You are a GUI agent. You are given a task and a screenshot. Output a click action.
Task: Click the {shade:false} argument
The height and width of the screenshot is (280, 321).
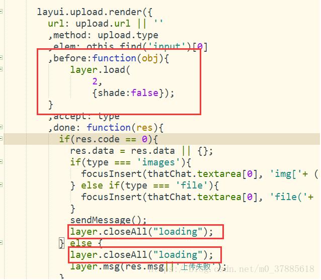(x=133, y=93)
